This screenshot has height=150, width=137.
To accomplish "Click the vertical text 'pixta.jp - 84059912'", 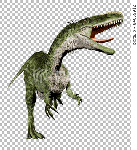I will (x=134, y=25).
